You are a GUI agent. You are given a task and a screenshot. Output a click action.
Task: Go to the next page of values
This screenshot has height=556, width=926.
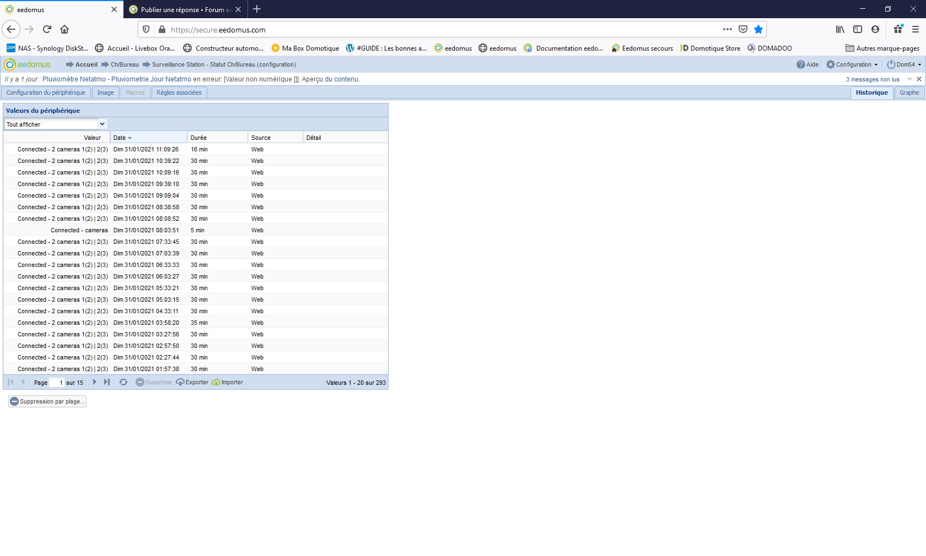pyautogui.click(x=95, y=382)
